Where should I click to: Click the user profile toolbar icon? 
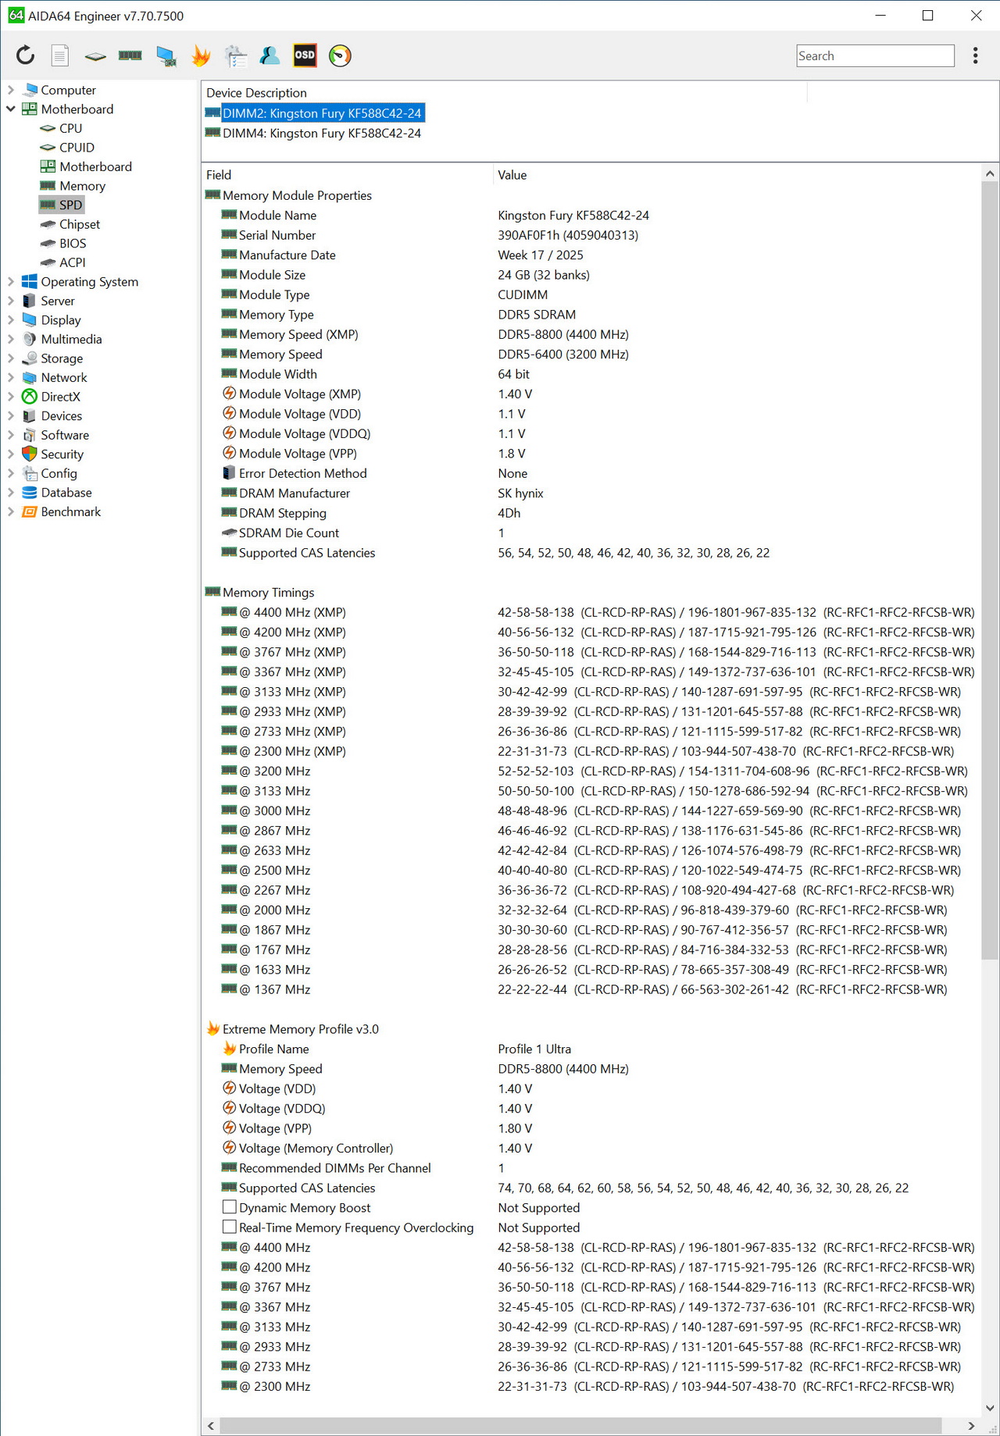[x=270, y=55]
